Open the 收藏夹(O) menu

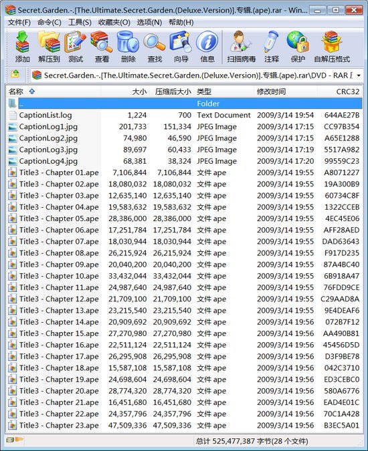tap(114, 22)
